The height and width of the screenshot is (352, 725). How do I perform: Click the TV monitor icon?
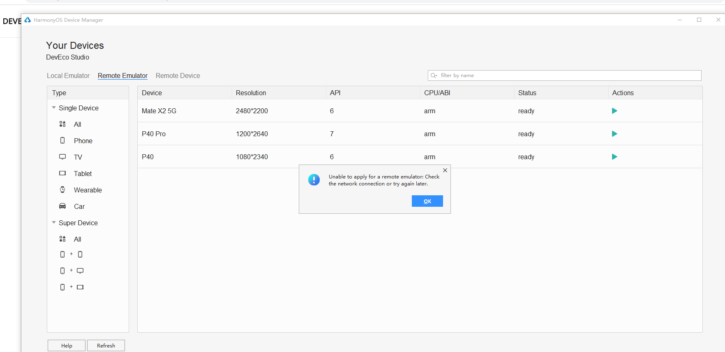[62, 157]
